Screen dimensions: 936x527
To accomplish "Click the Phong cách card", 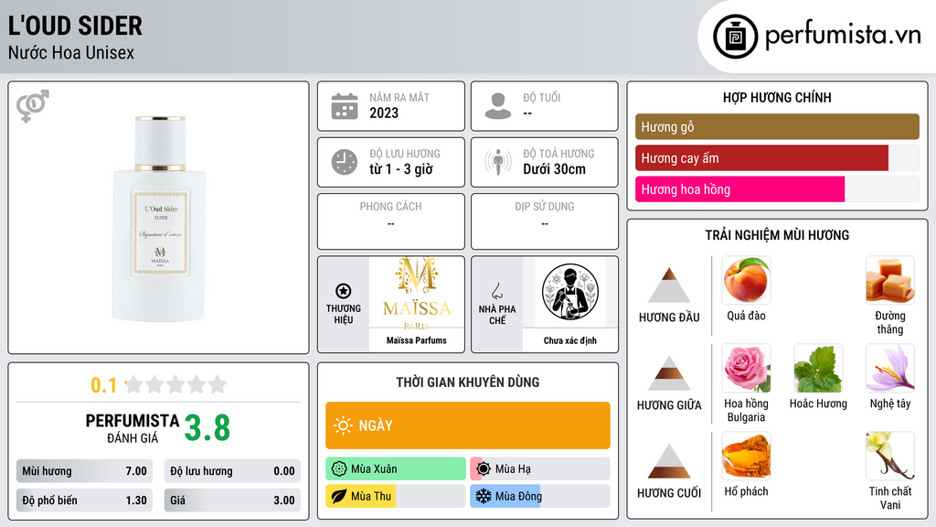I will (391, 221).
